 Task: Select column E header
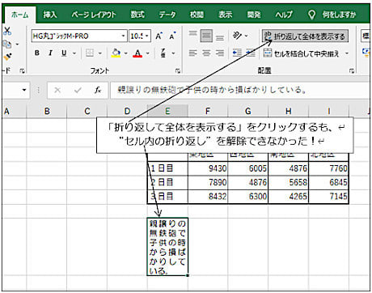tap(167, 111)
